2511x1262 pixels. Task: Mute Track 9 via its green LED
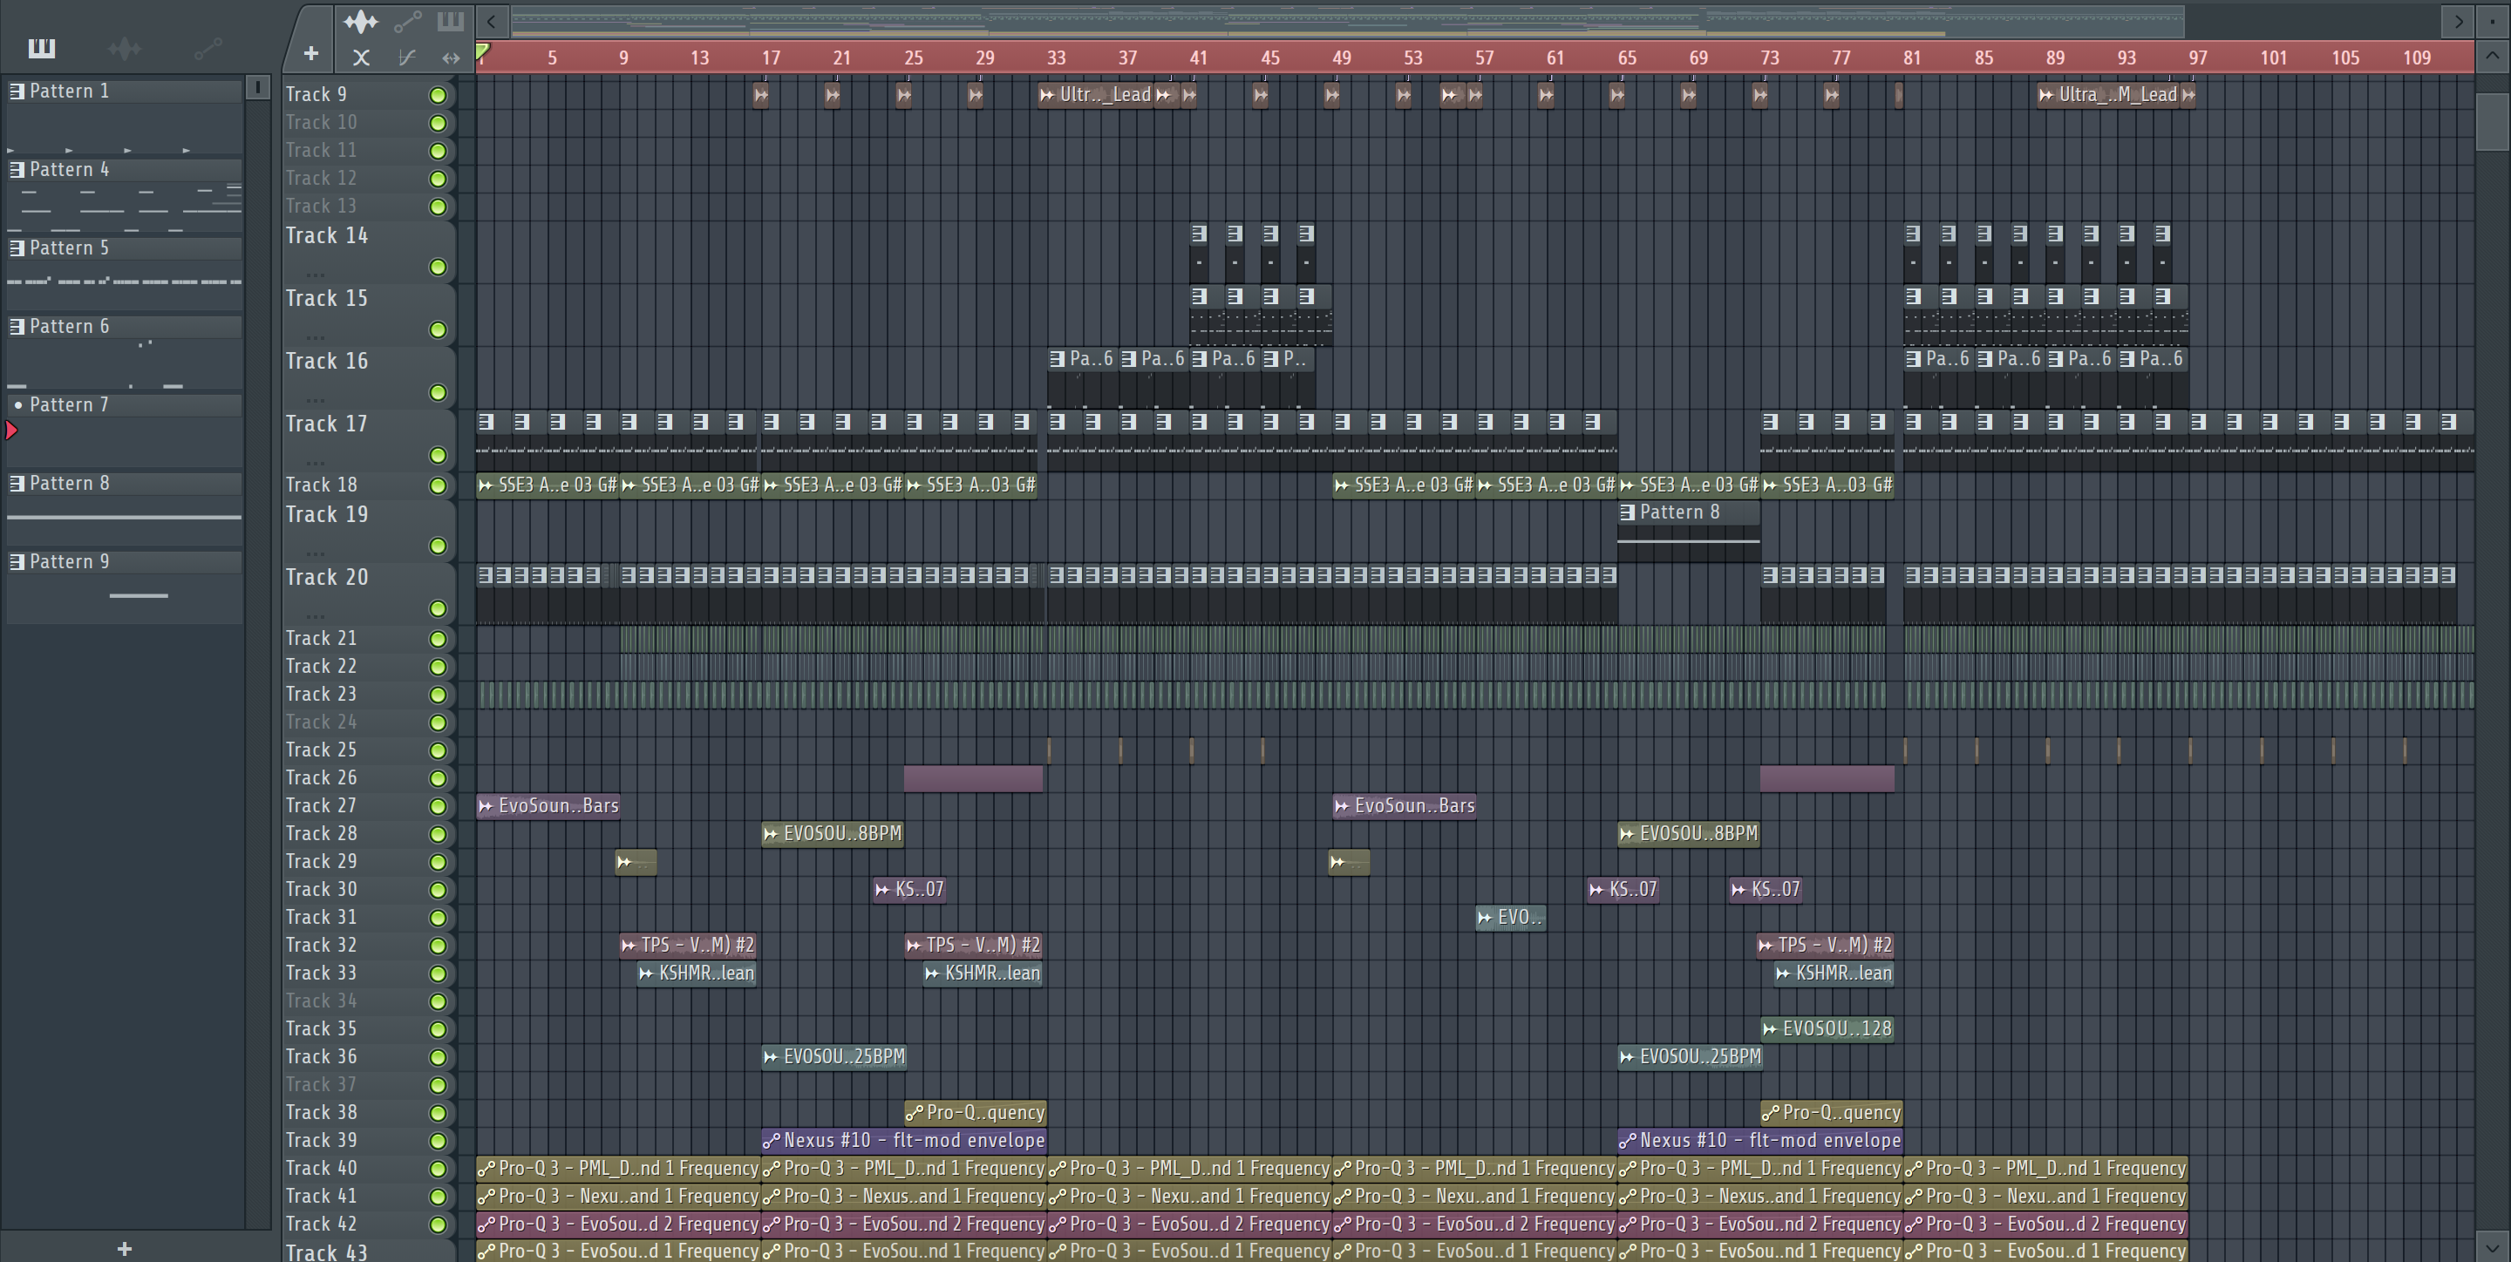coord(438,94)
